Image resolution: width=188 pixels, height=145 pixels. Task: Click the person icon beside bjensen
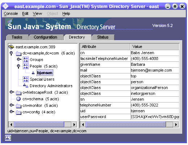[x=33, y=73]
